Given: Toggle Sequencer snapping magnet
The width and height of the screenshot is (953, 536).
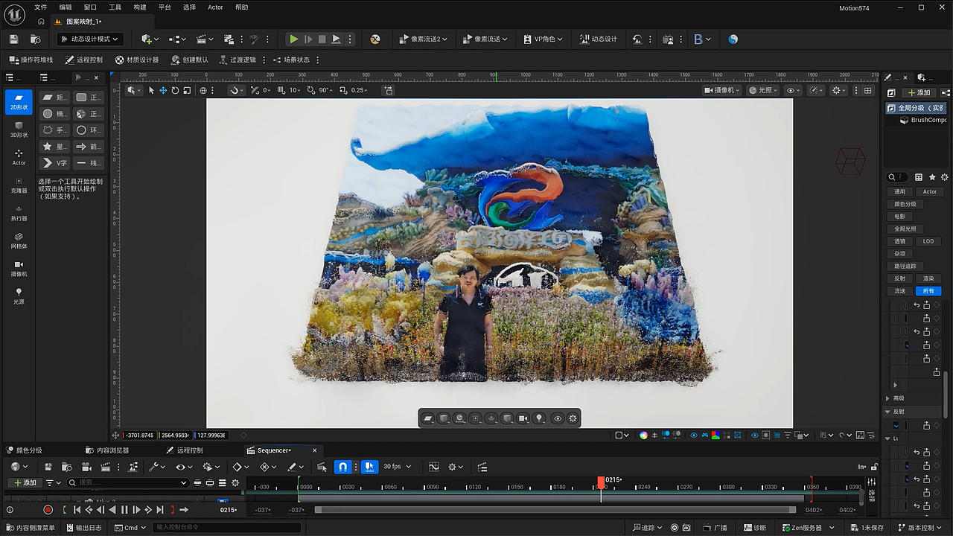Looking at the screenshot, I should 342,467.
